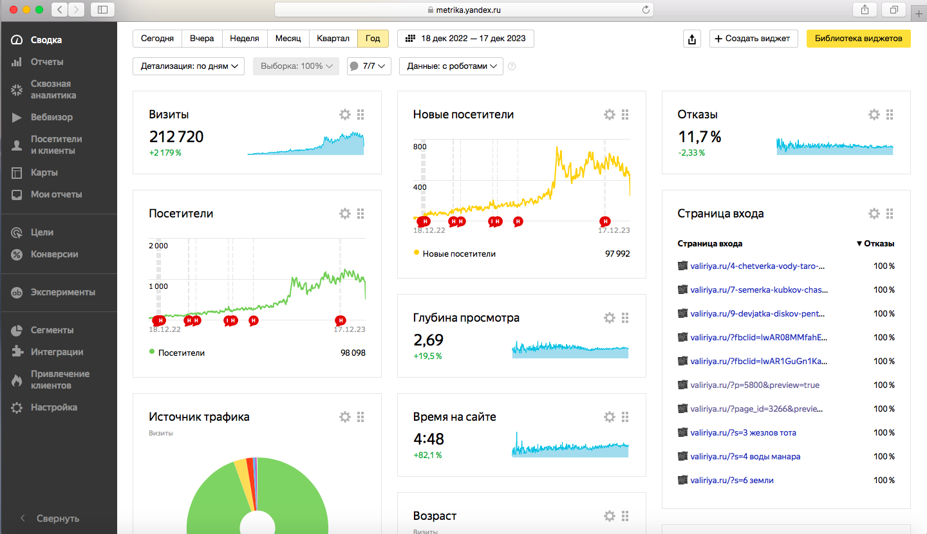Toggle the Посетители legend series with green dot
The image size is (927, 534).
[x=177, y=353]
